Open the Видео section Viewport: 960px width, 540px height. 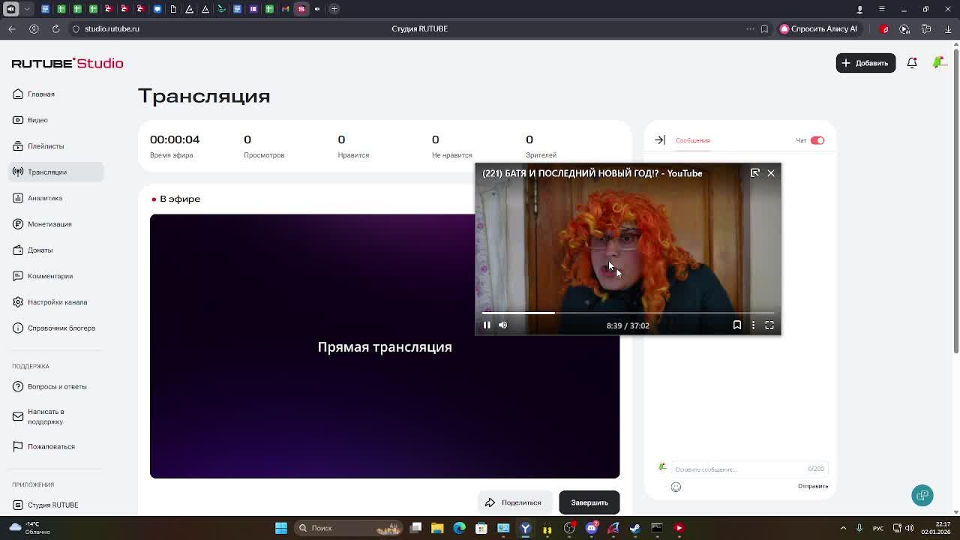pos(37,120)
